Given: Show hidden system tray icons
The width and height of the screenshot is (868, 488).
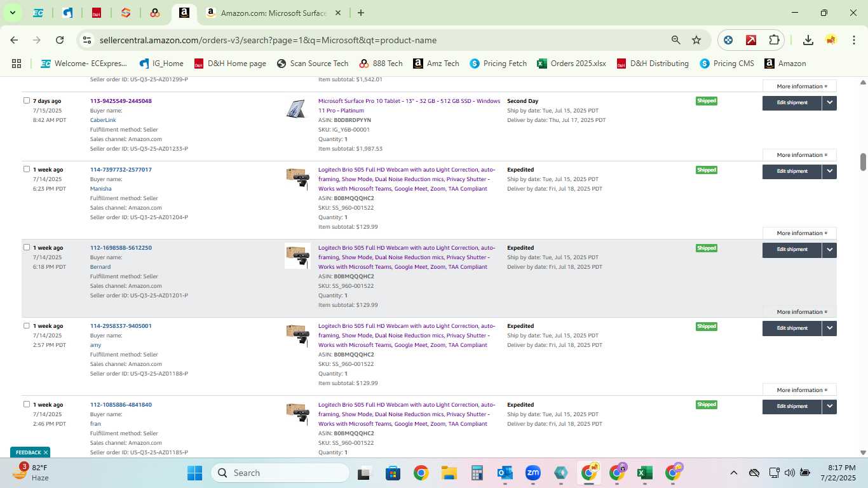Looking at the screenshot, I should [734, 473].
